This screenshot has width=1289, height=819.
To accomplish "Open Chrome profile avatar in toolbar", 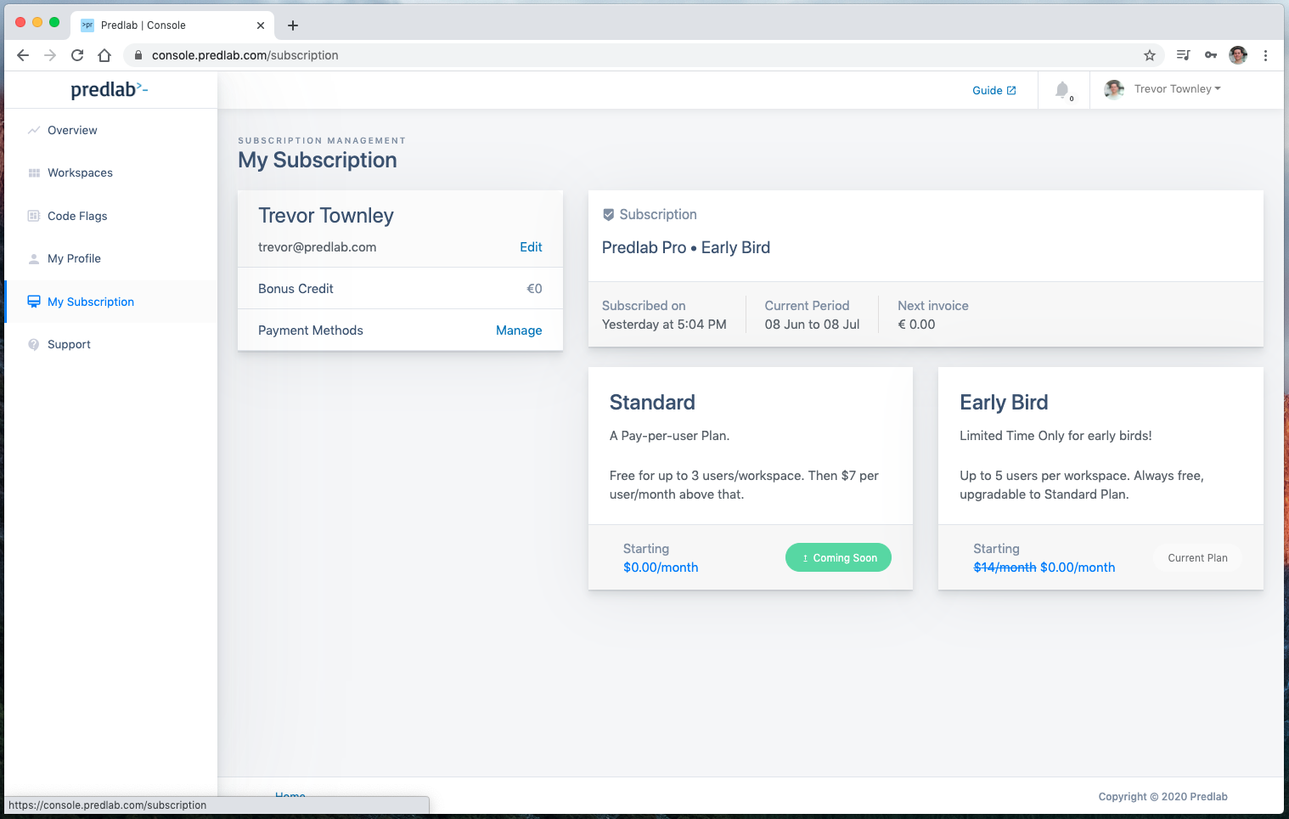I will [x=1238, y=55].
